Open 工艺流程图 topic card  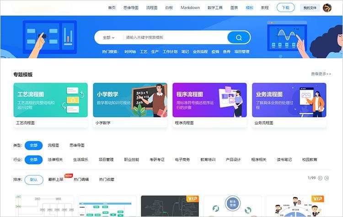(50, 105)
